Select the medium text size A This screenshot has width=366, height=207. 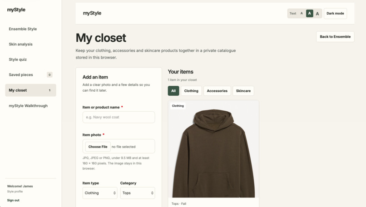click(310, 13)
